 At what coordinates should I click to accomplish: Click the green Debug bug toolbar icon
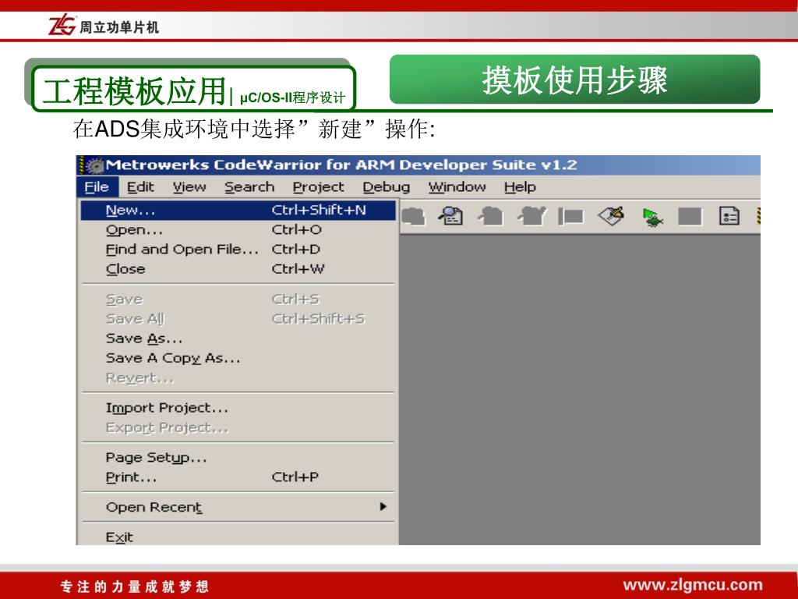tap(652, 218)
